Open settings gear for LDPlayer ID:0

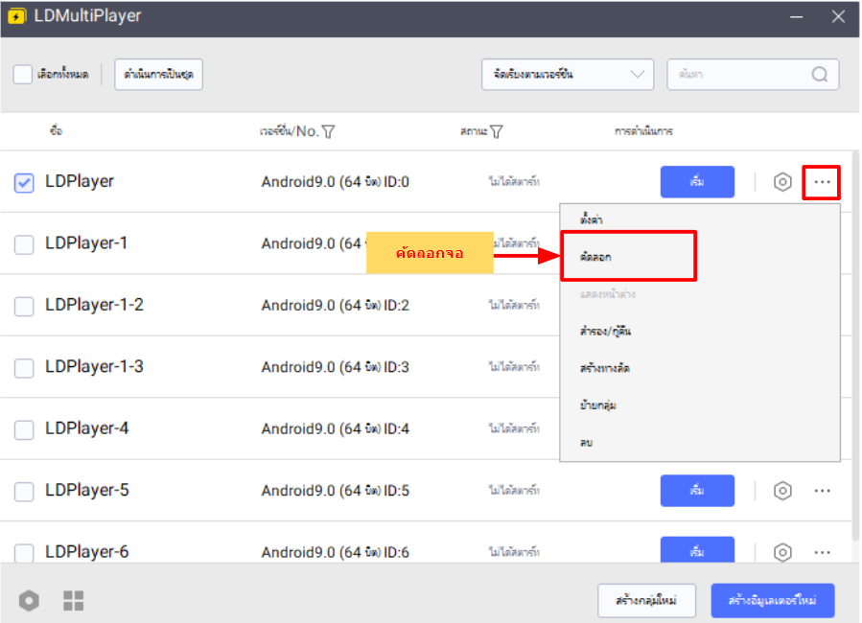(782, 182)
